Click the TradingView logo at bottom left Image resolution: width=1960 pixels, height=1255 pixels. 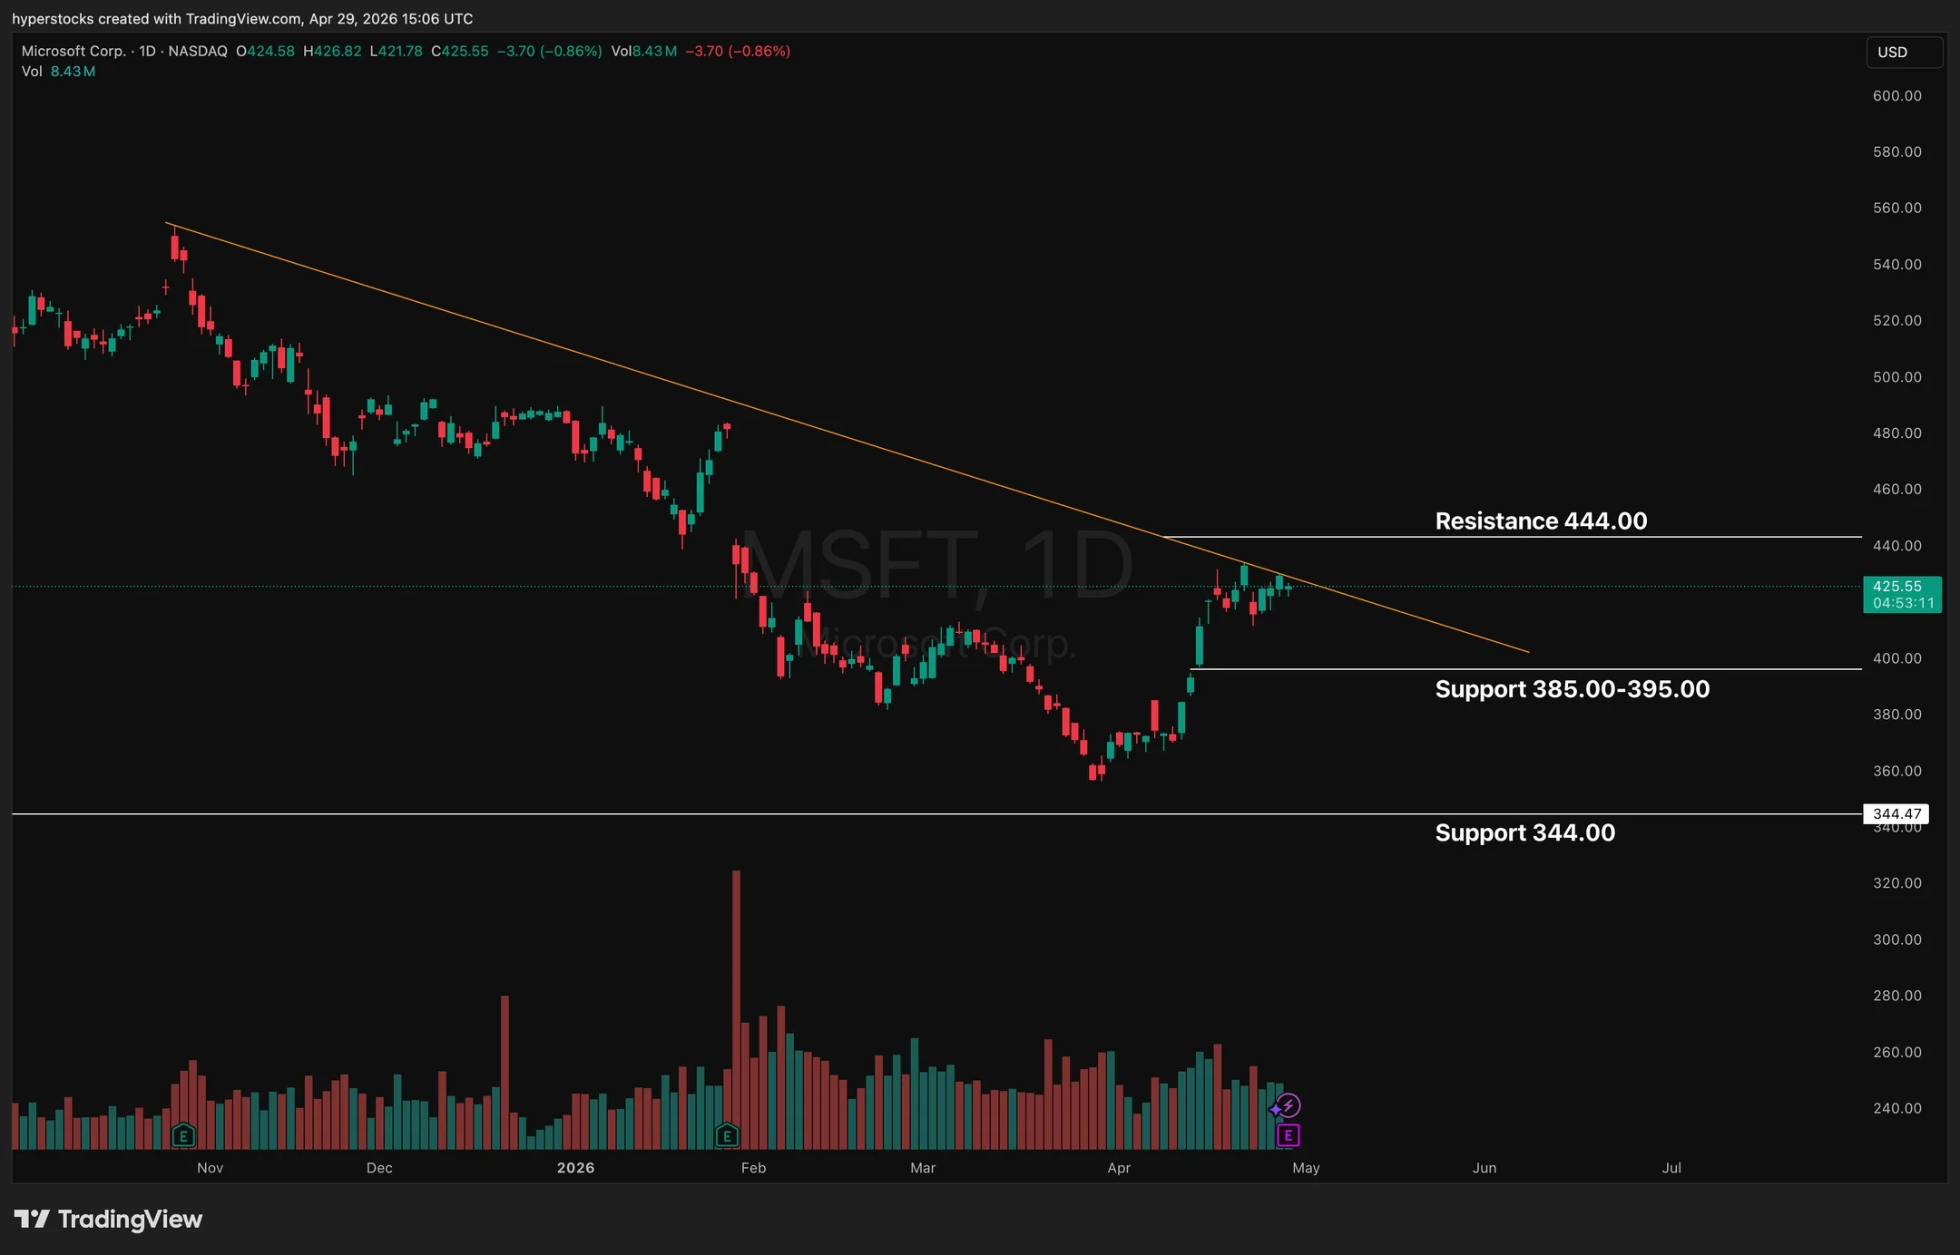[108, 1219]
